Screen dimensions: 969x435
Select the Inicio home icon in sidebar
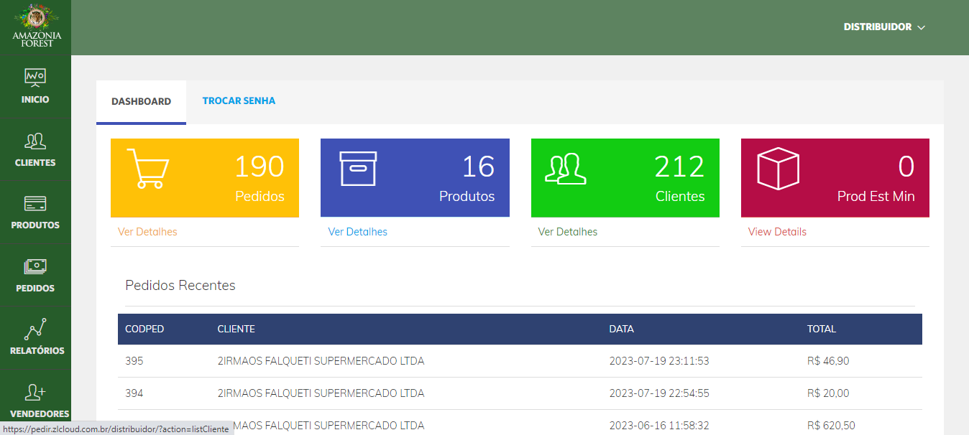tap(35, 77)
